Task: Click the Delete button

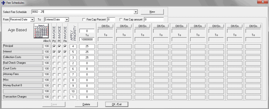Action: [x=86, y=104]
